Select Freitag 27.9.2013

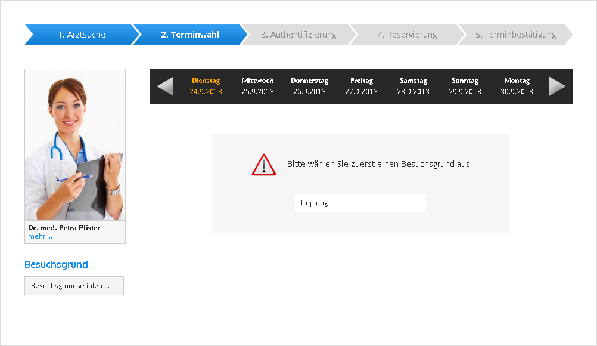click(x=361, y=86)
